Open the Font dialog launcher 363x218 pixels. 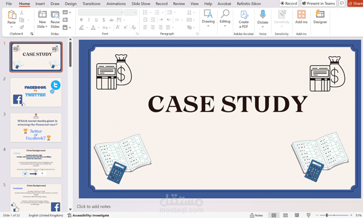[x=137, y=34]
